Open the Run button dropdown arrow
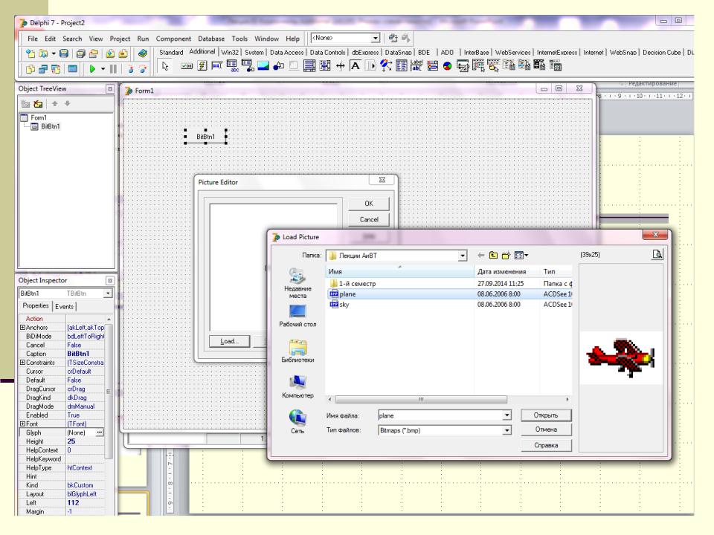 (x=103, y=69)
